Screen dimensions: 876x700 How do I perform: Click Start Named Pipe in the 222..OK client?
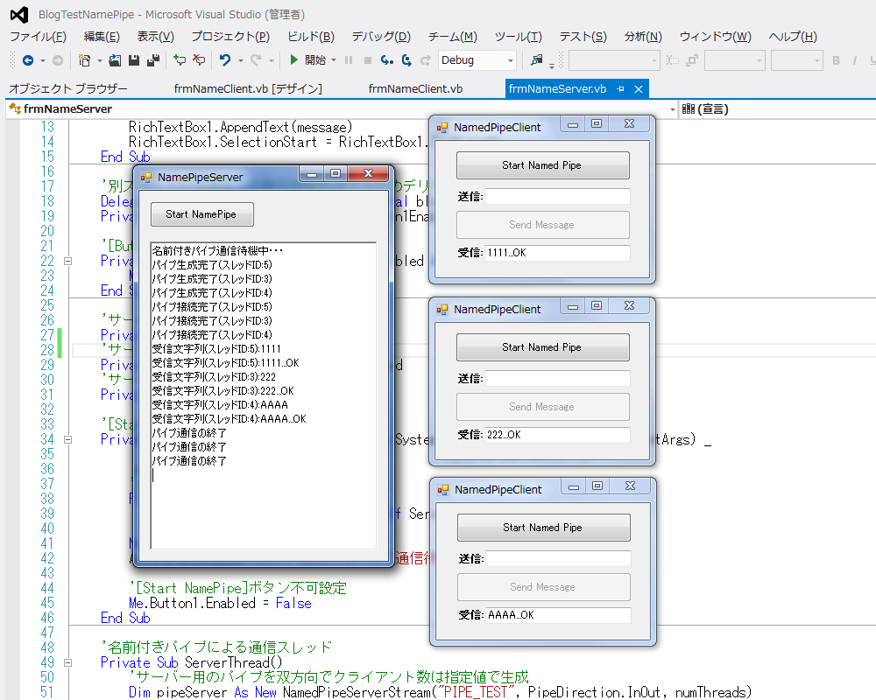(x=542, y=347)
